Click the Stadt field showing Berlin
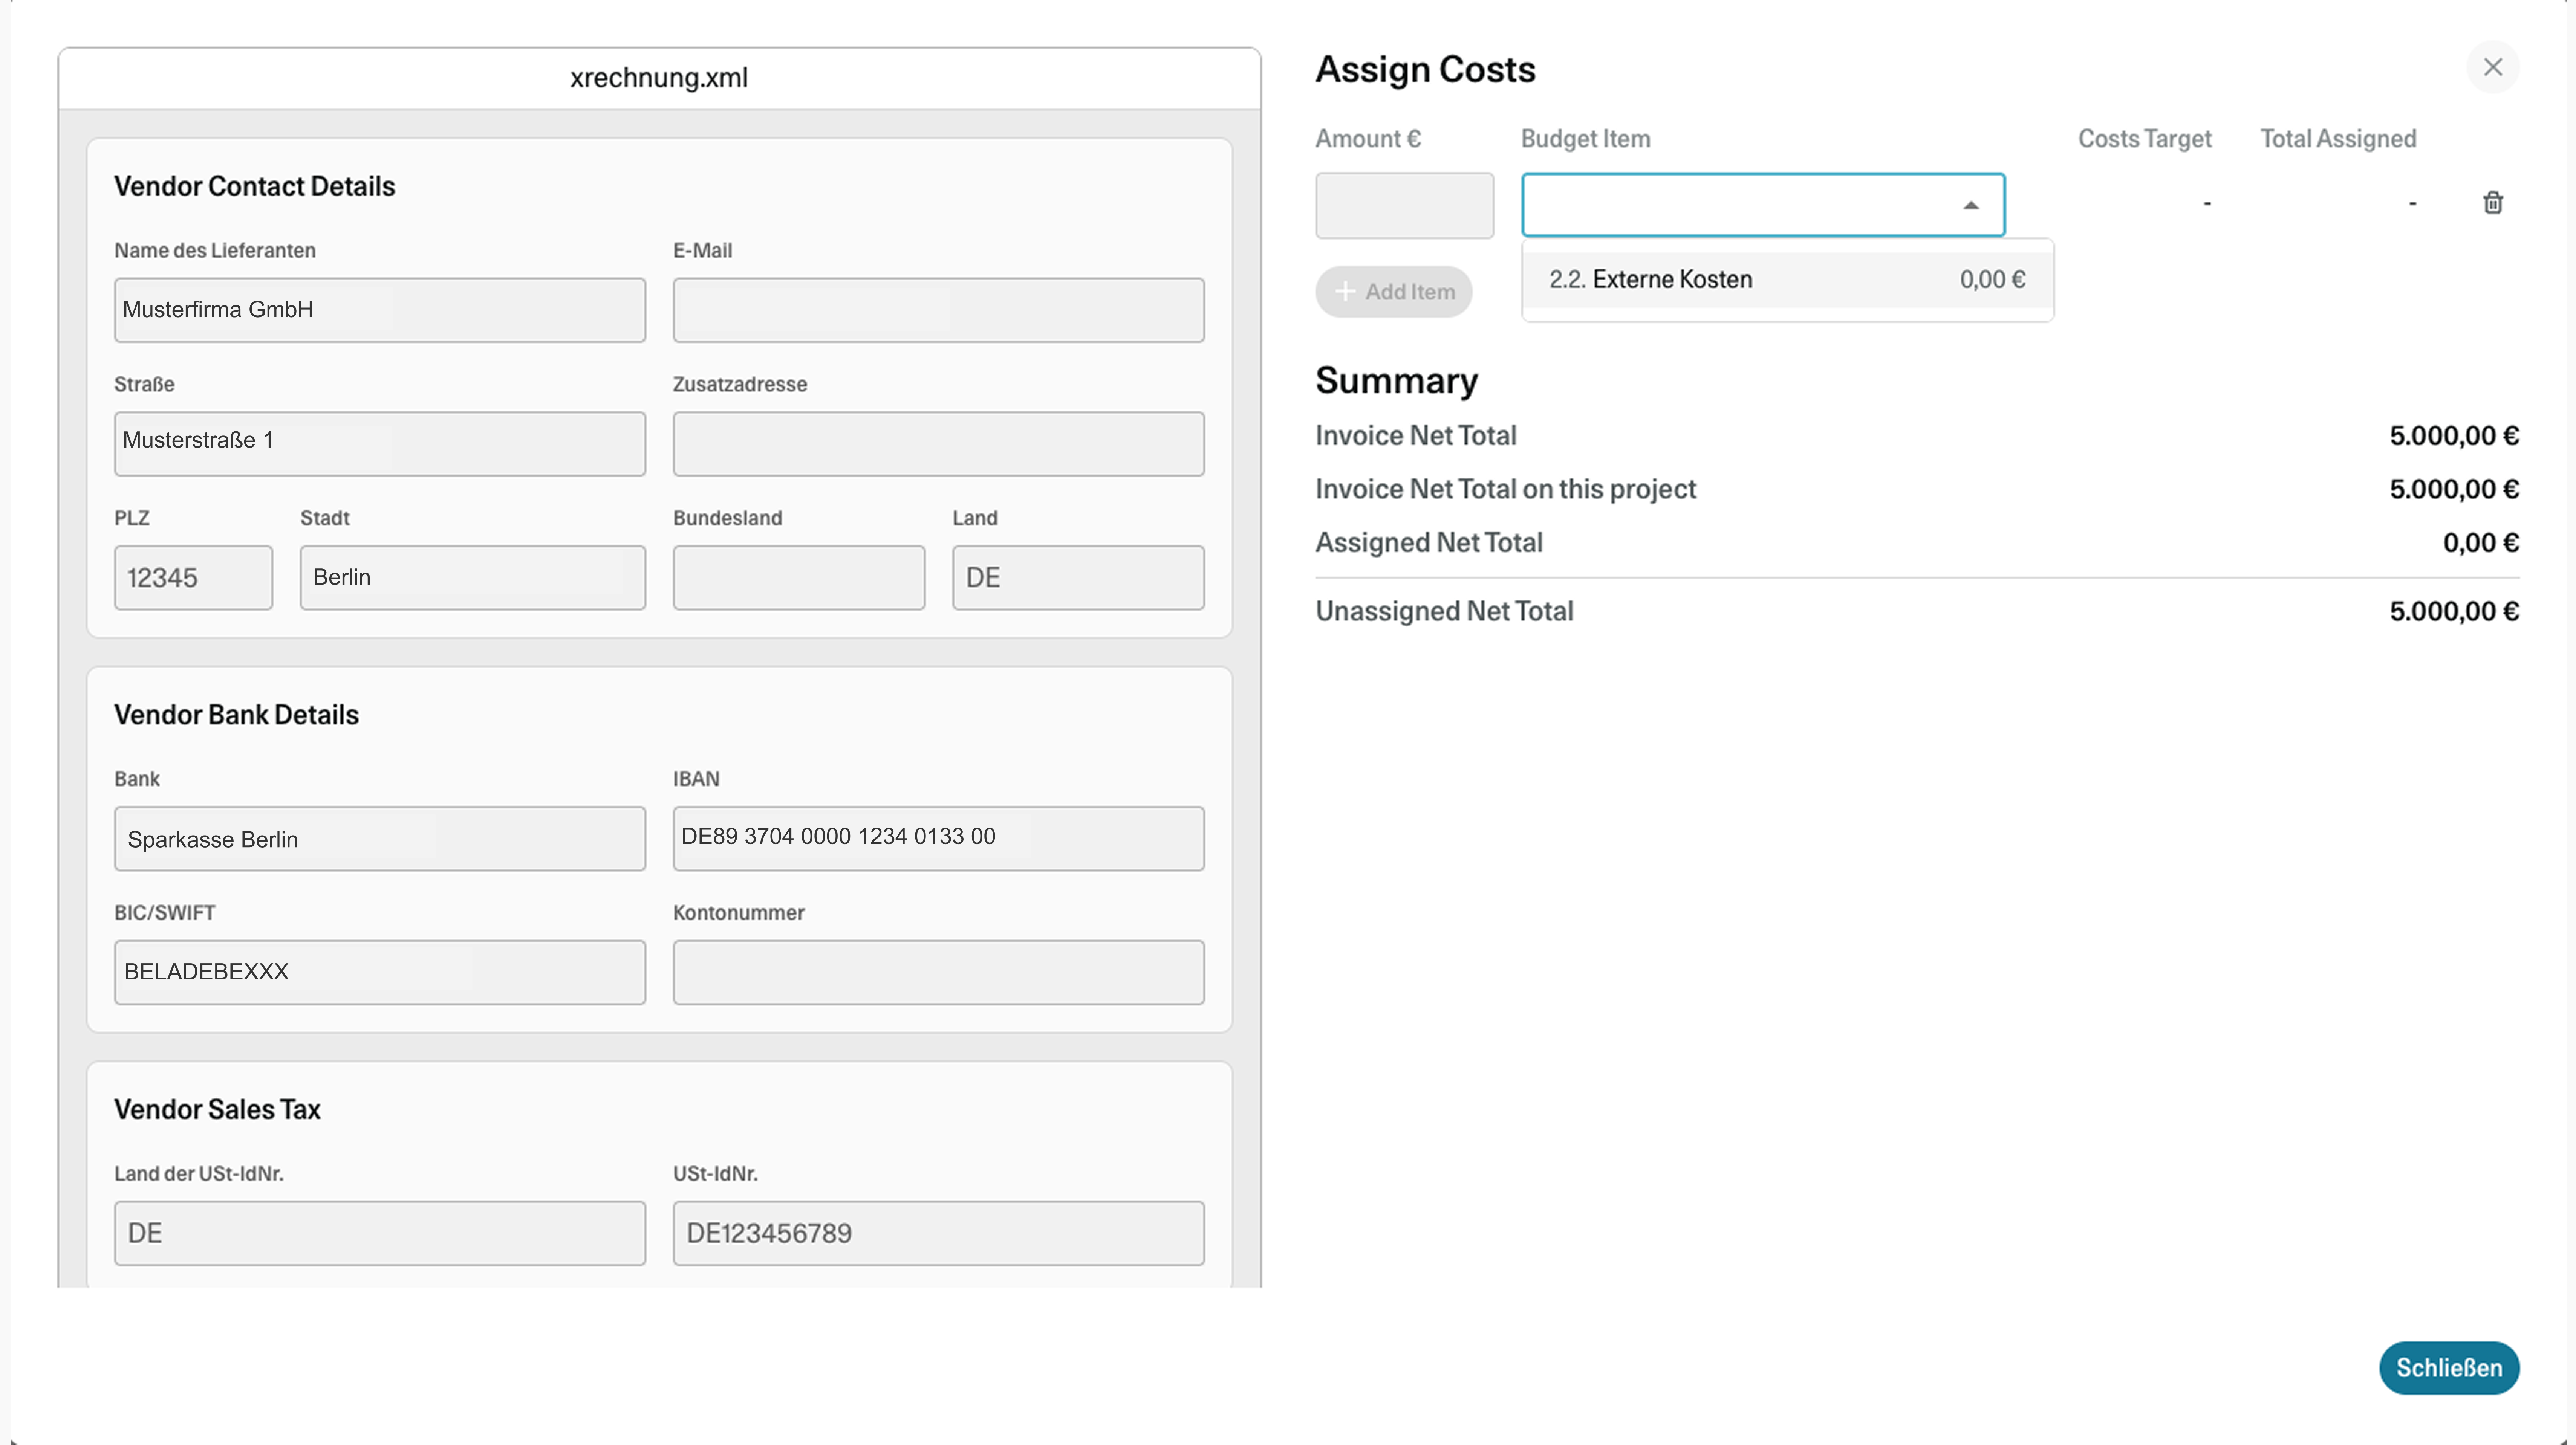2576x1445 pixels. [472, 577]
